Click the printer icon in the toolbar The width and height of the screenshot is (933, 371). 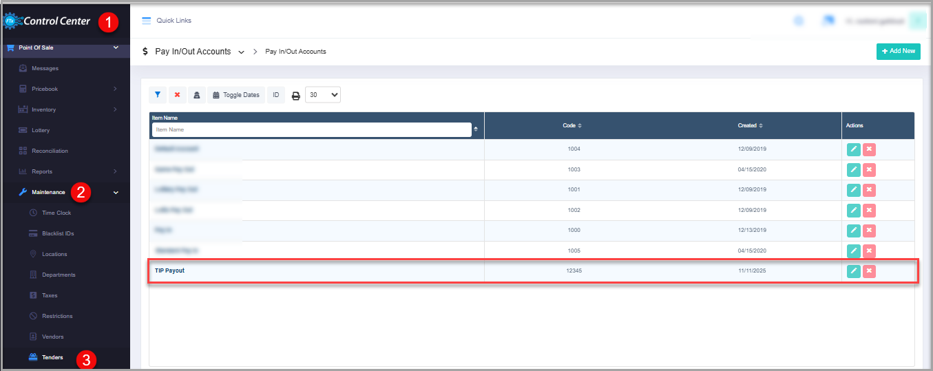tap(296, 96)
